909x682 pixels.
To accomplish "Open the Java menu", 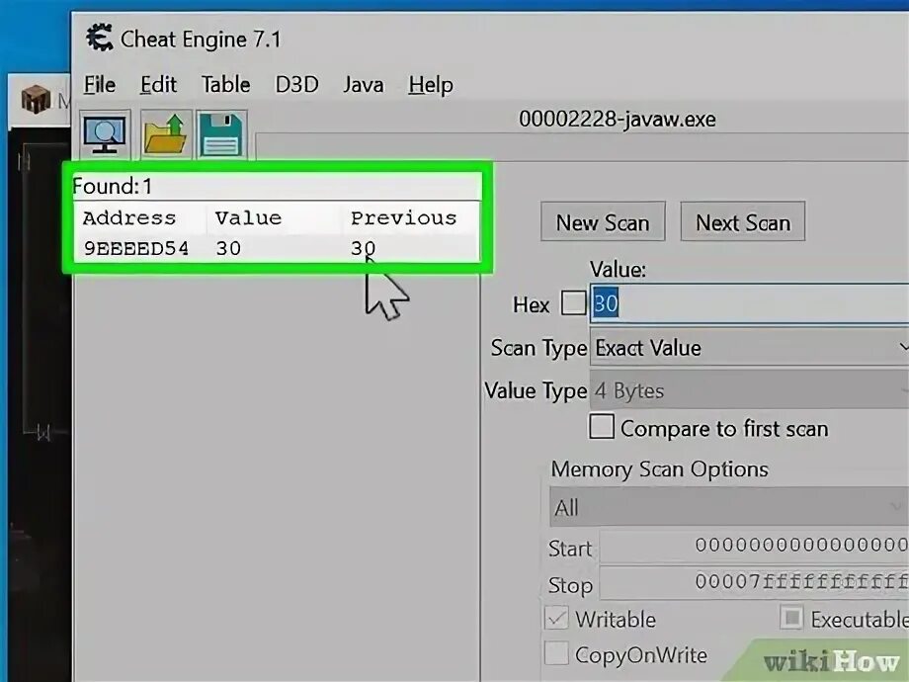I will pos(363,85).
